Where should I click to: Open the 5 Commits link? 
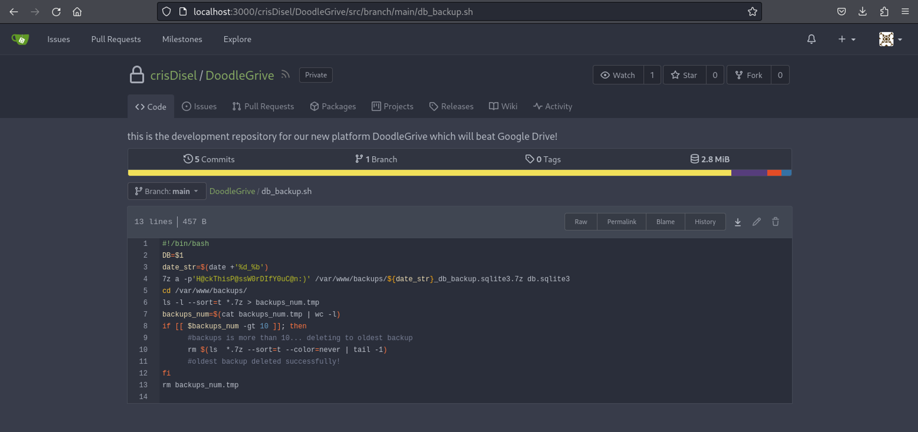(x=209, y=159)
